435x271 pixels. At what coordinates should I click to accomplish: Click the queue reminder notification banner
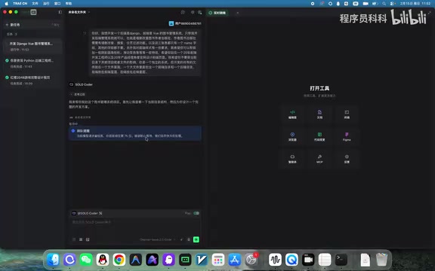point(135,133)
